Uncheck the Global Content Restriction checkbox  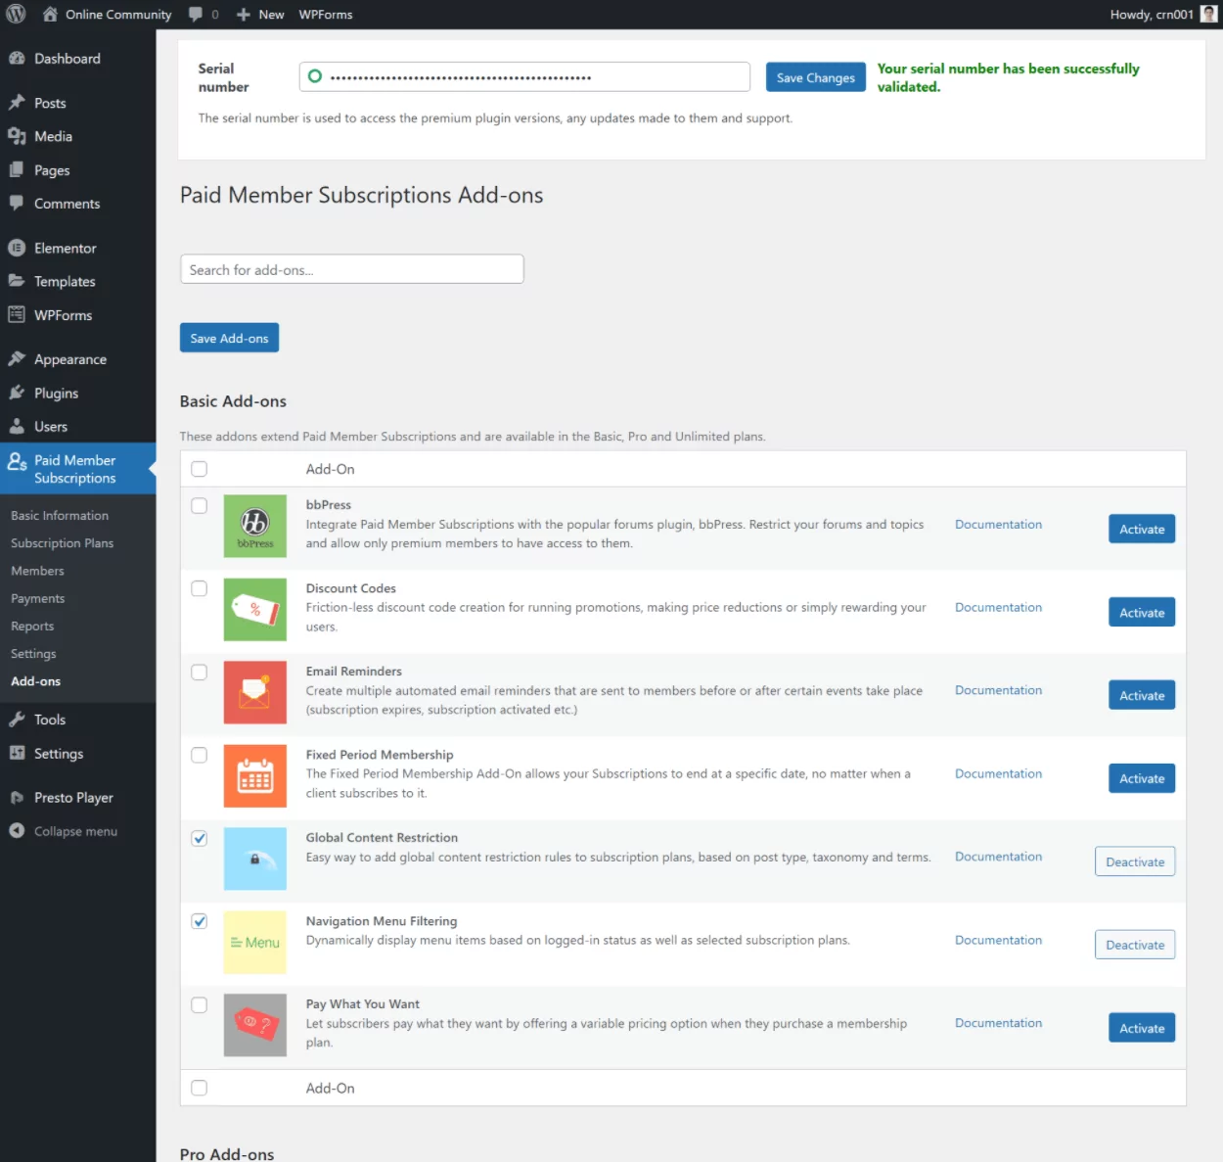(x=200, y=838)
